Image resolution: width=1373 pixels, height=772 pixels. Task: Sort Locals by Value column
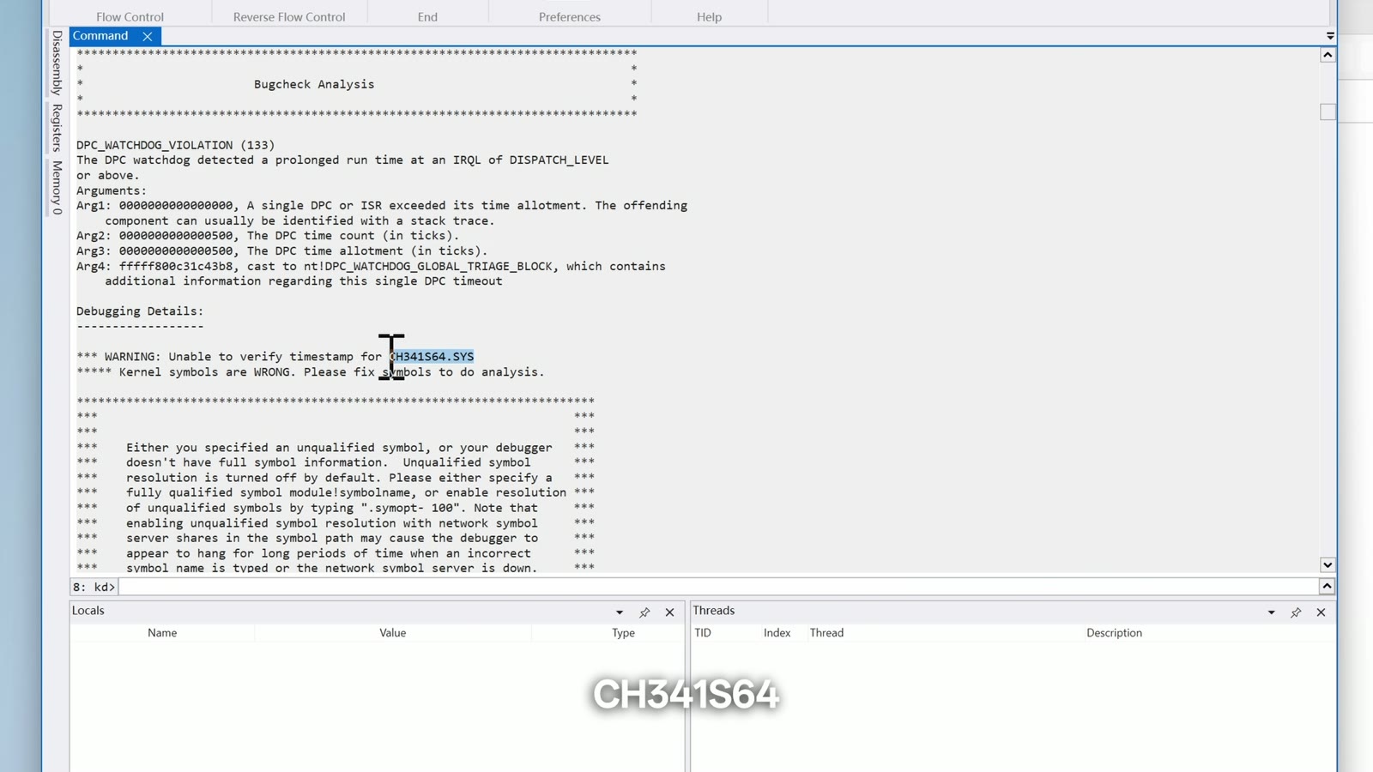point(393,633)
